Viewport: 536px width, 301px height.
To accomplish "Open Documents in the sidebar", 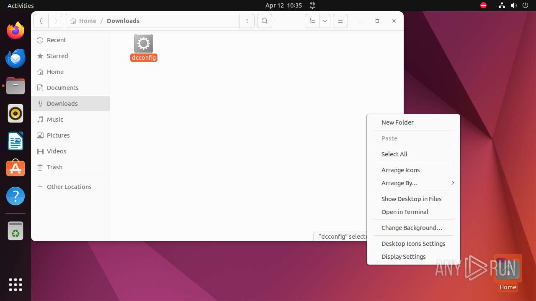I will pyautogui.click(x=70, y=88).
